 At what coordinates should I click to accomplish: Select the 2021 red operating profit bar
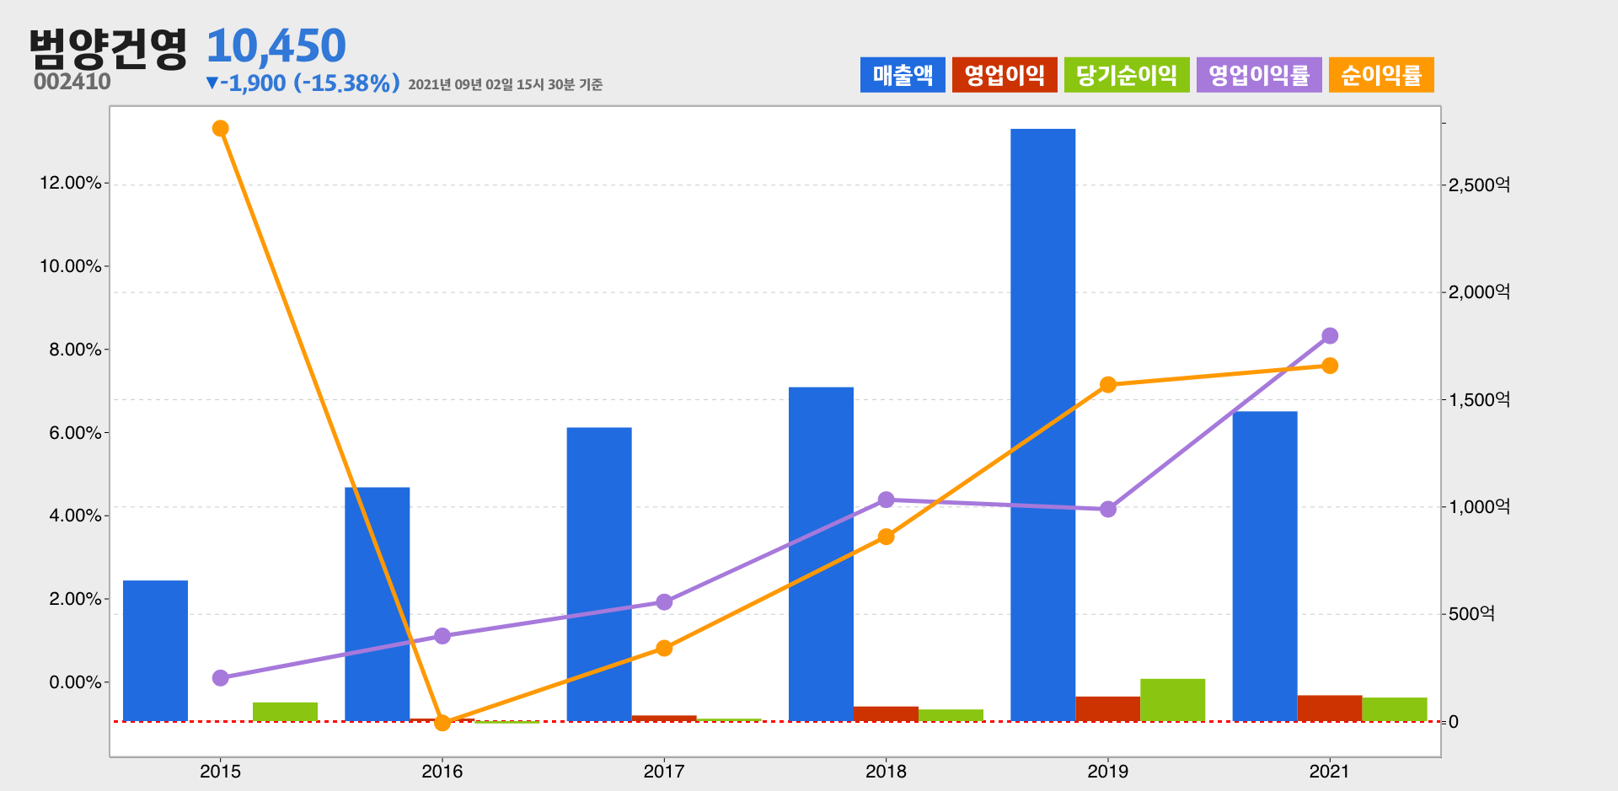point(1330,708)
